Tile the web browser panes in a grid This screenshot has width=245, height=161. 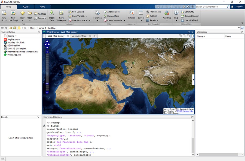(x=180, y=36)
